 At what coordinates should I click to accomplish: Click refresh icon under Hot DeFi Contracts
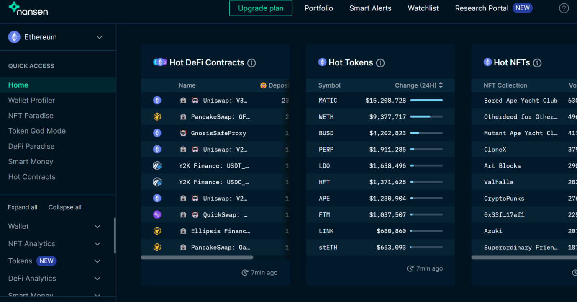[x=245, y=273]
